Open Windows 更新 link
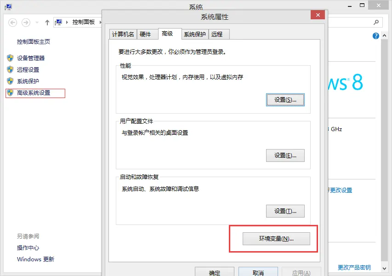This screenshot has width=392, height=276. coord(35,259)
